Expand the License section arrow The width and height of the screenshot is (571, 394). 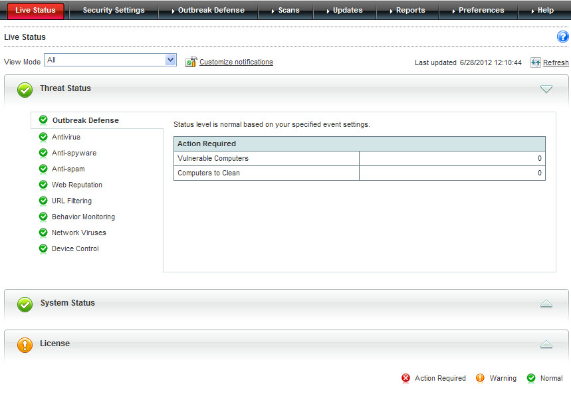[546, 344]
